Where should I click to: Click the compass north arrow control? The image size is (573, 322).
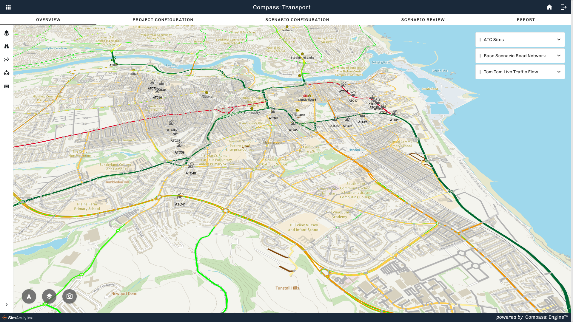(29, 296)
